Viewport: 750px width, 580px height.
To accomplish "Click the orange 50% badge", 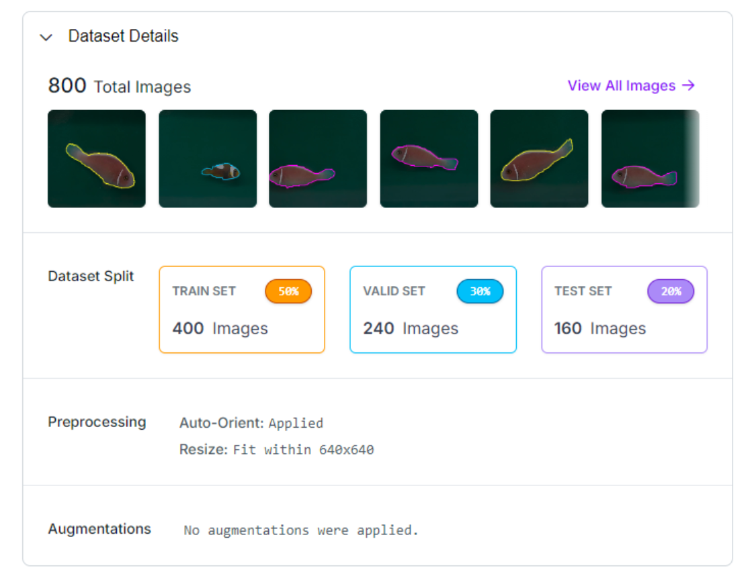I will click(288, 291).
